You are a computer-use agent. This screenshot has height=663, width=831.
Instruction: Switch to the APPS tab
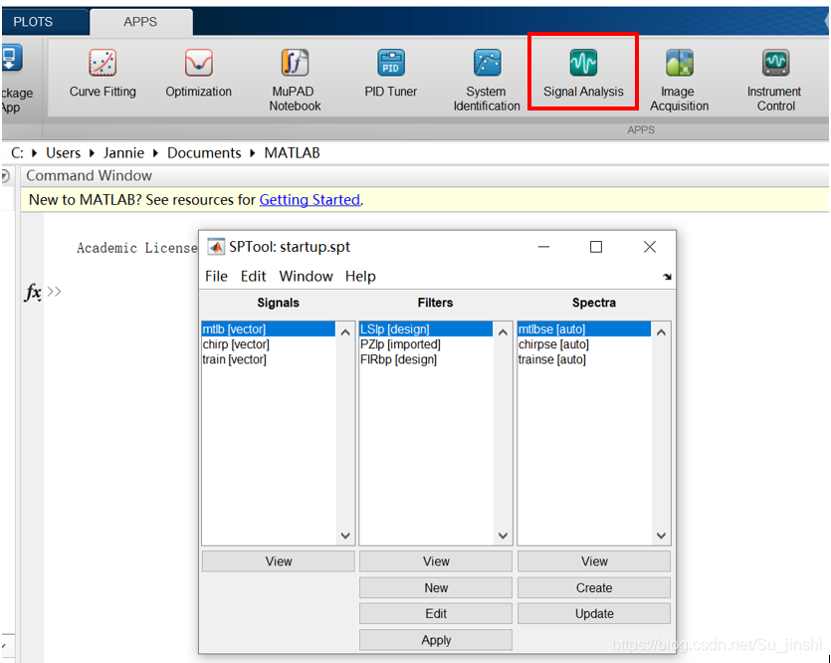(140, 22)
